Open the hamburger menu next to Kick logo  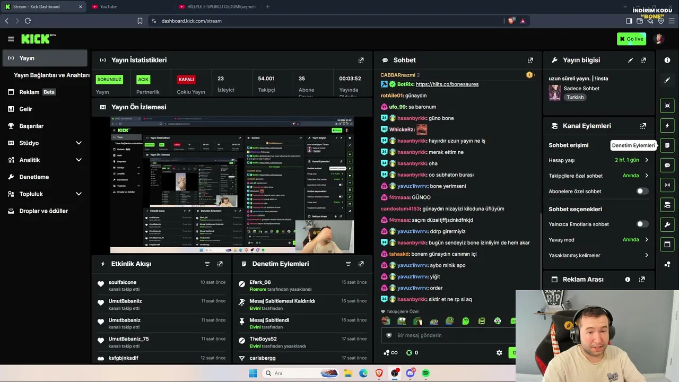[11, 39]
